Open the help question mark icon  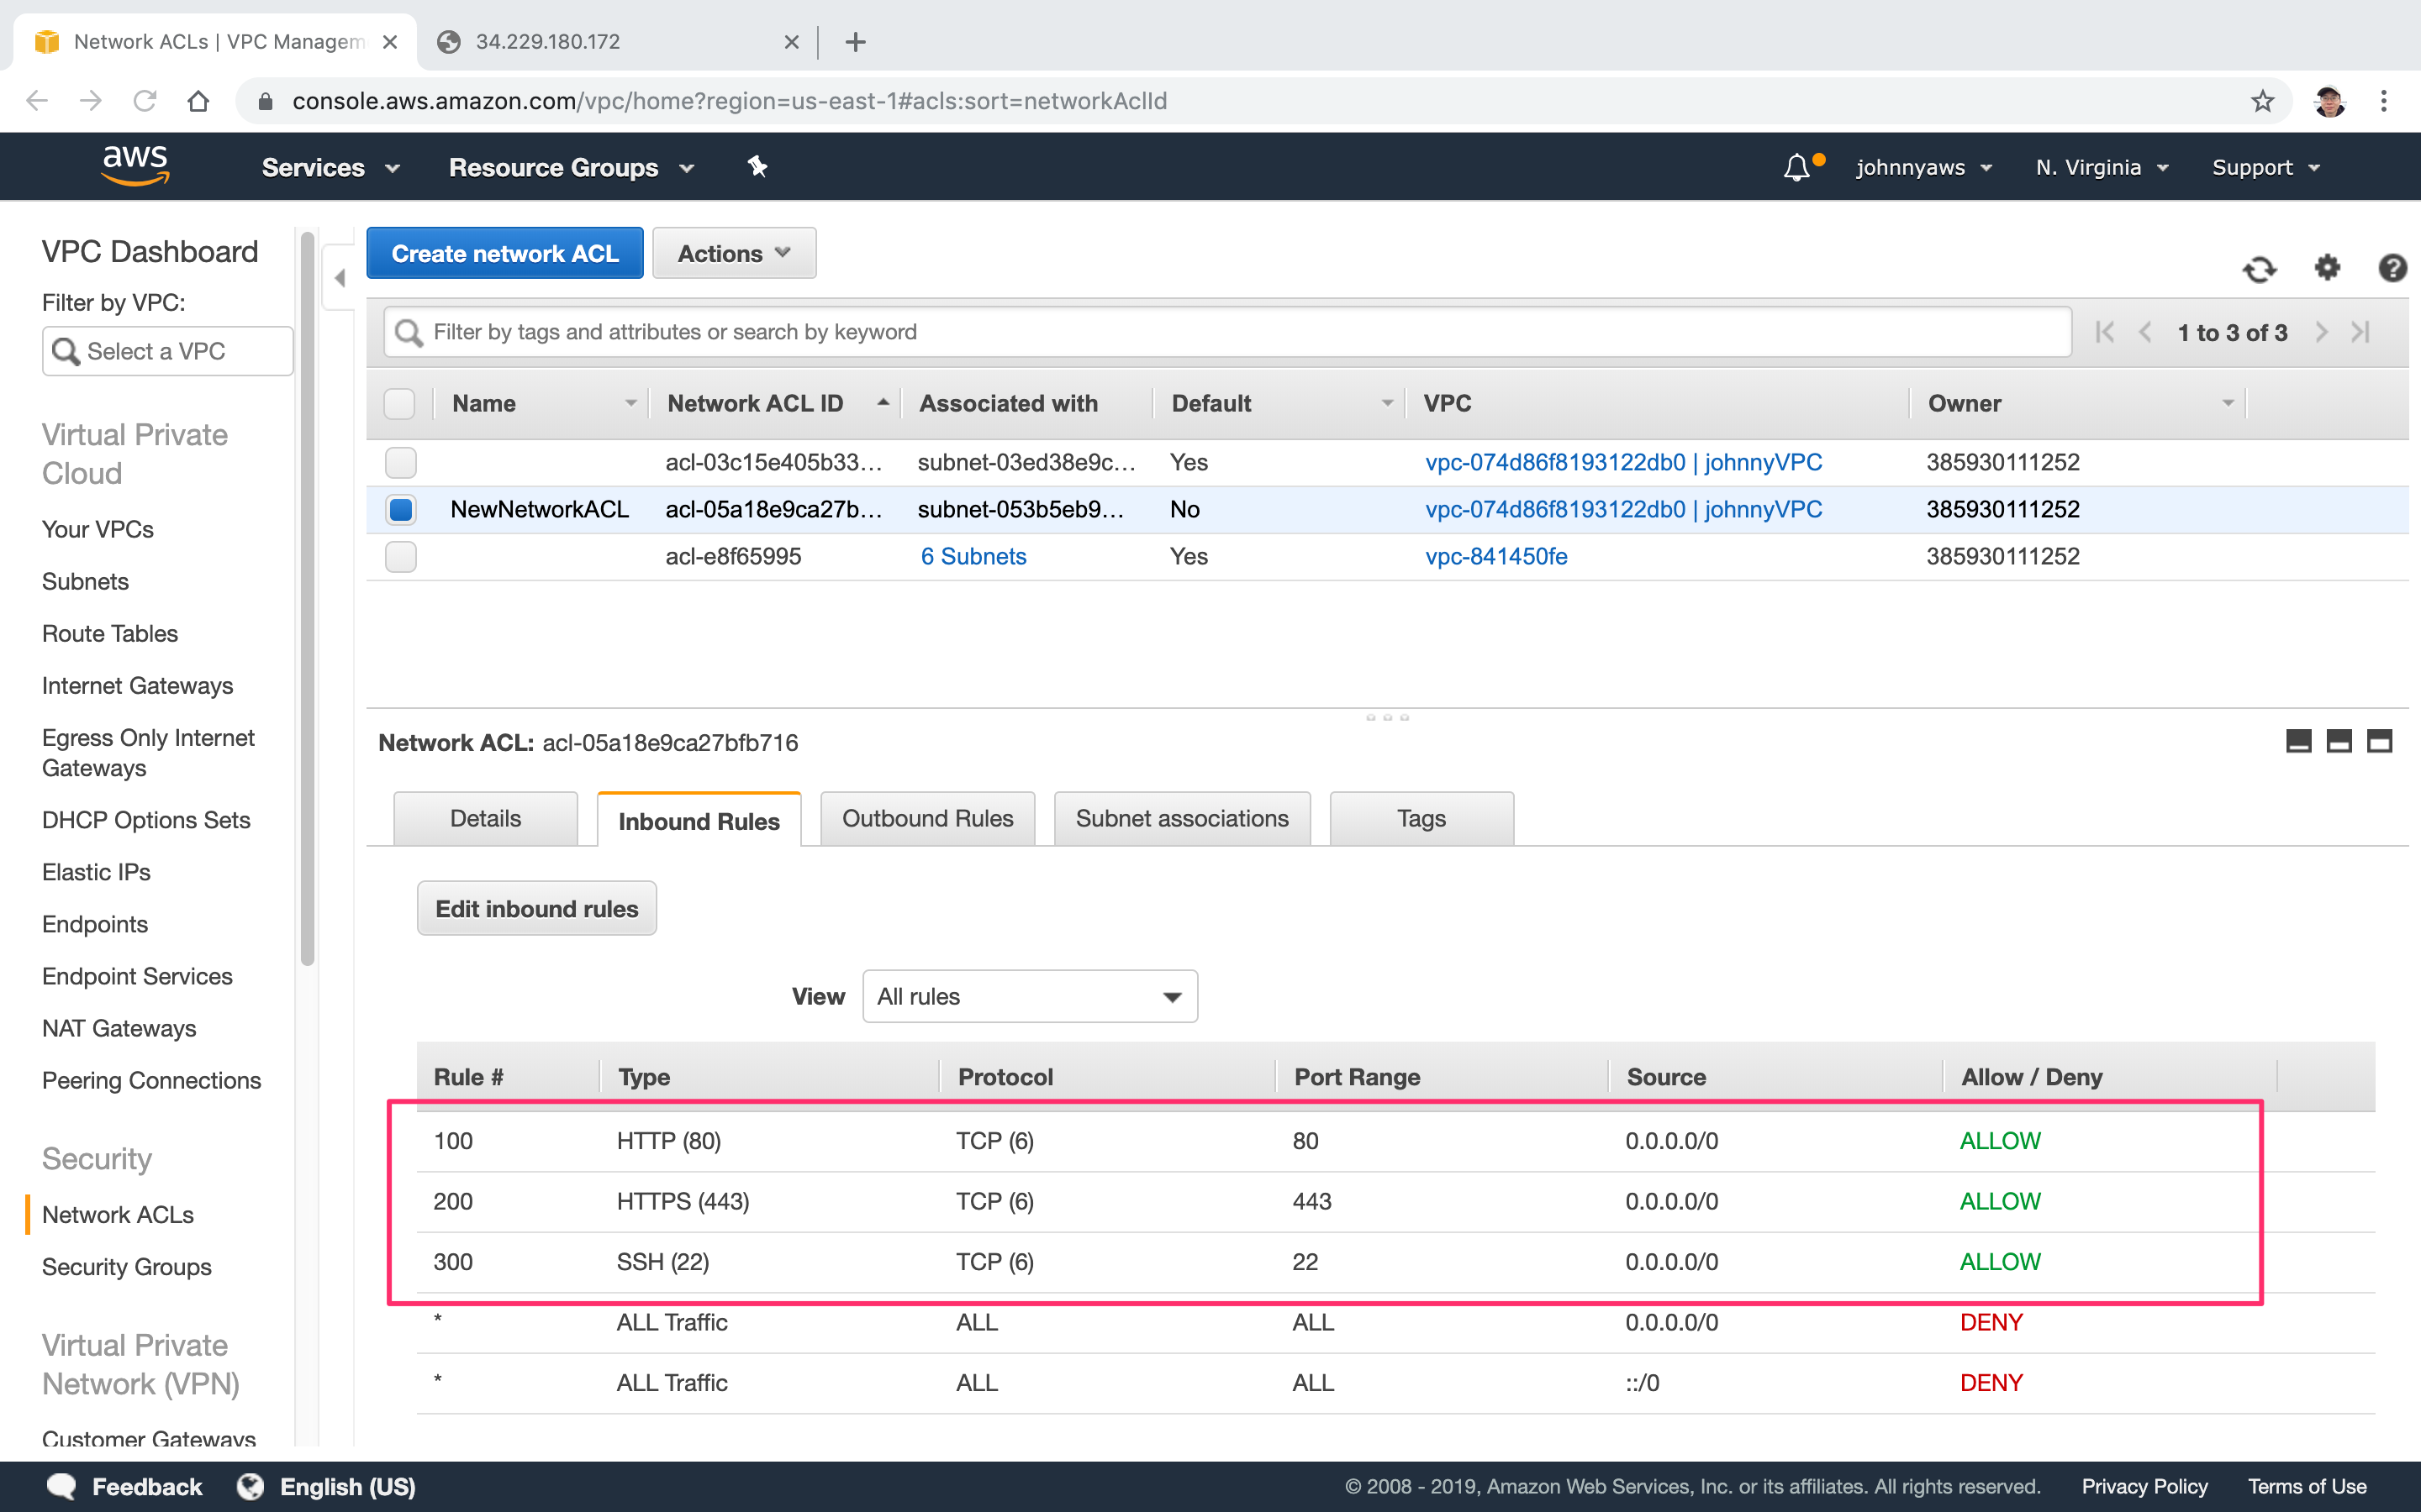tap(2392, 268)
